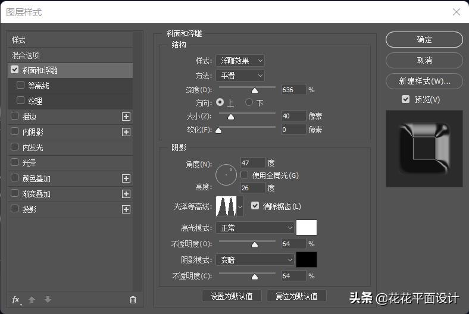Screen dimensions: 469x314
Task: Enable the 渐变叠加 checkbox
Action: coord(14,193)
